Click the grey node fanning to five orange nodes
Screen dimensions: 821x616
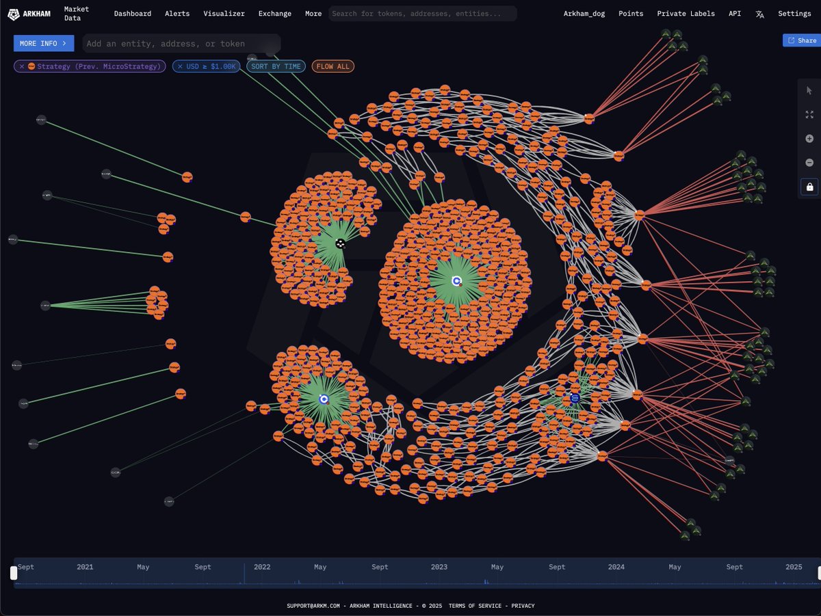pos(45,305)
